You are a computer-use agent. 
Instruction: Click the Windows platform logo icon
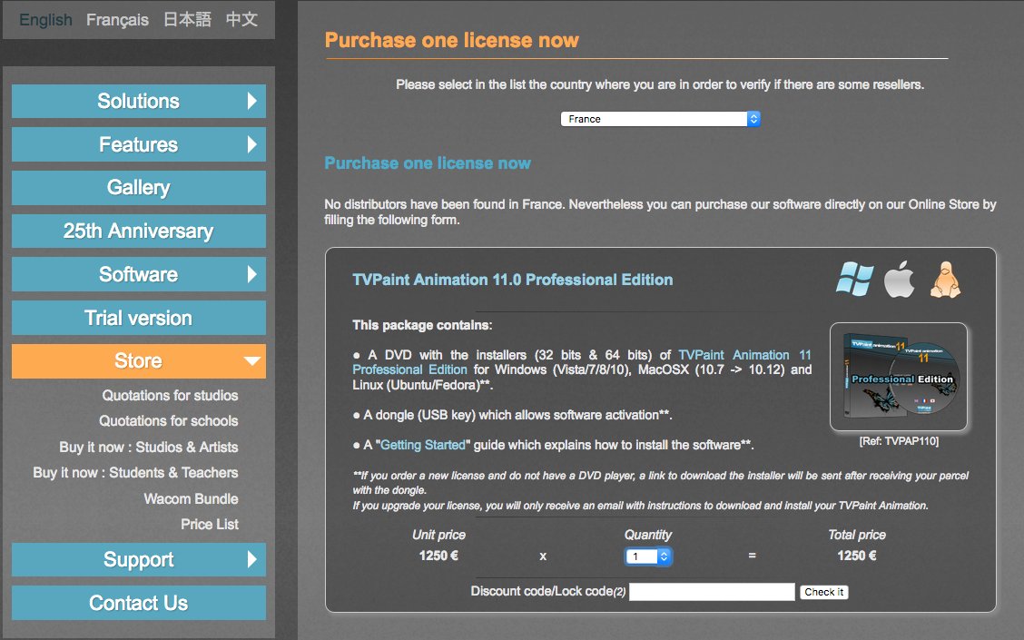(x=855, y=279)
